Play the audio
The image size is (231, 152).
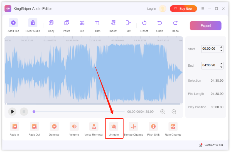click(x=12, y=112)
